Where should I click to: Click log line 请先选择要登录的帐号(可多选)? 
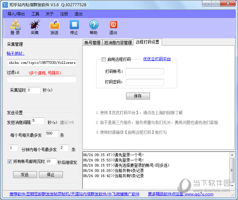click(126, 165)
